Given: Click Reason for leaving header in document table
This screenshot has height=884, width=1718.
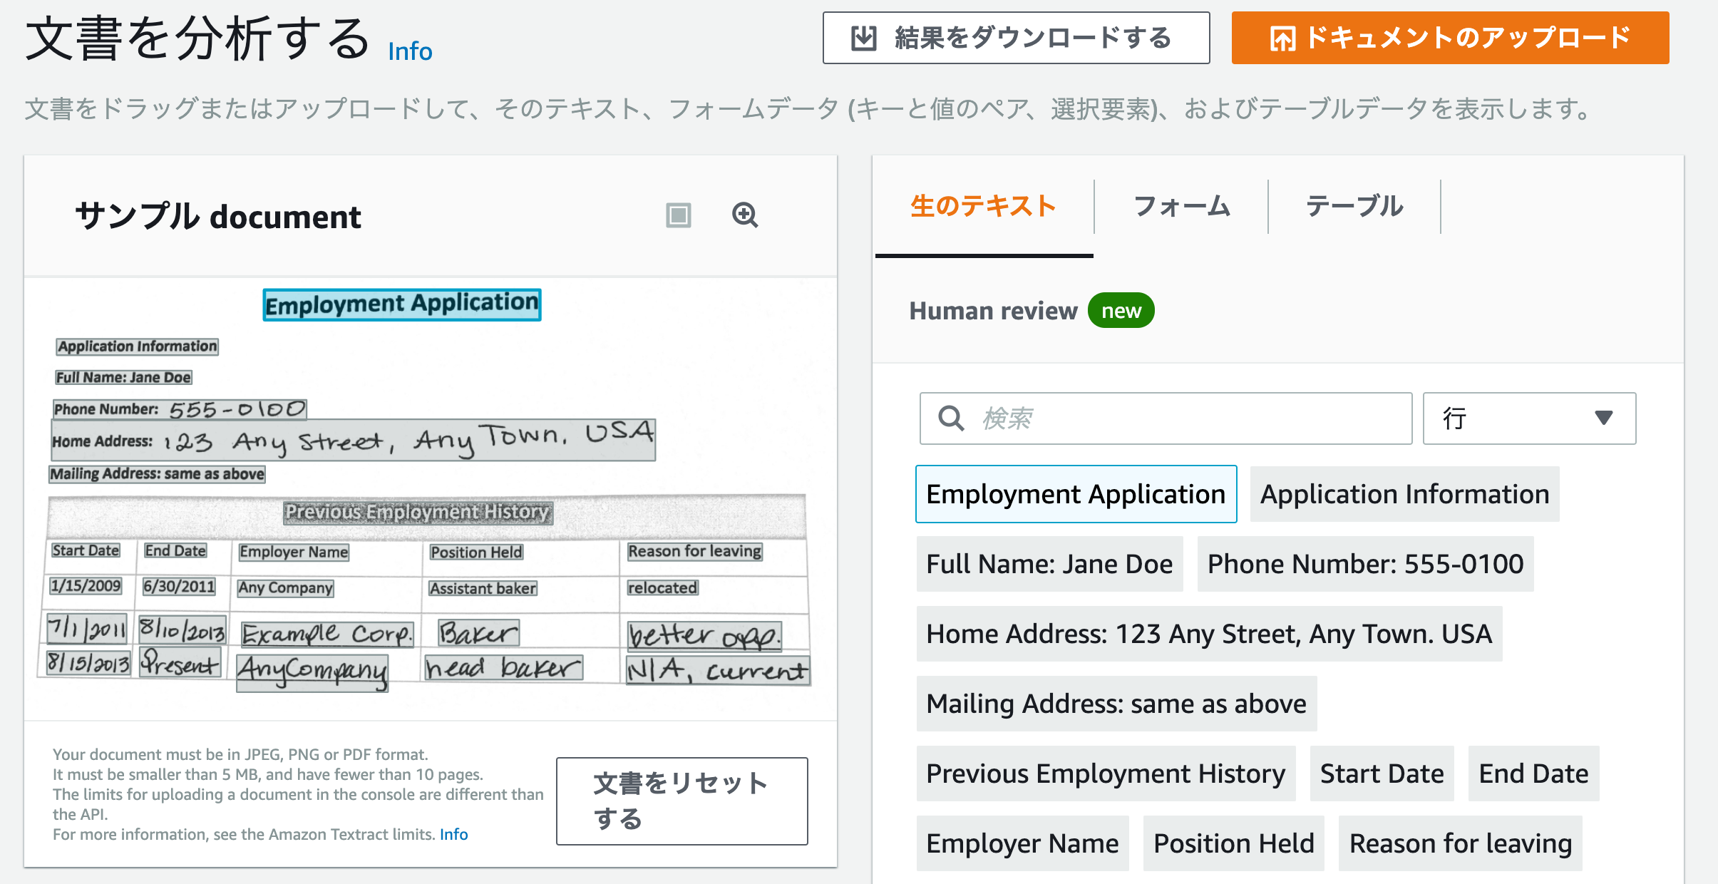Looking at the screenshot, I should (694, 551).
